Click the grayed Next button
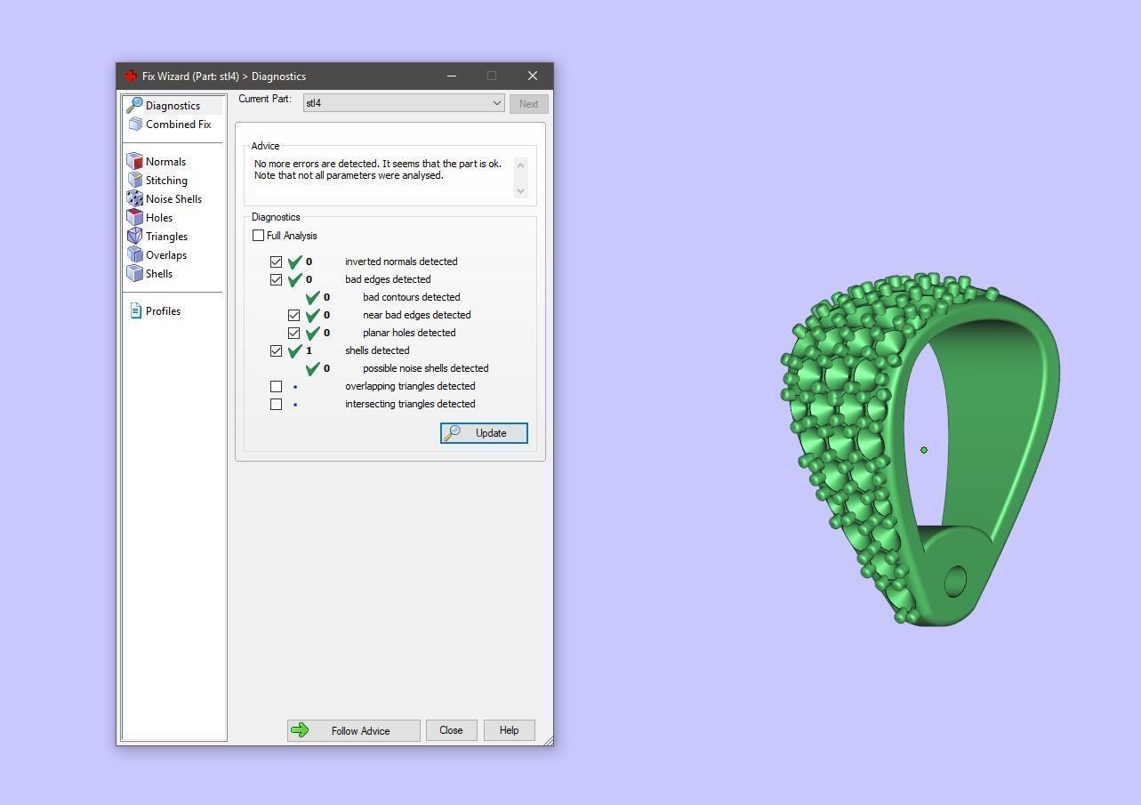The image size is (1141, 805). [528, 104]
